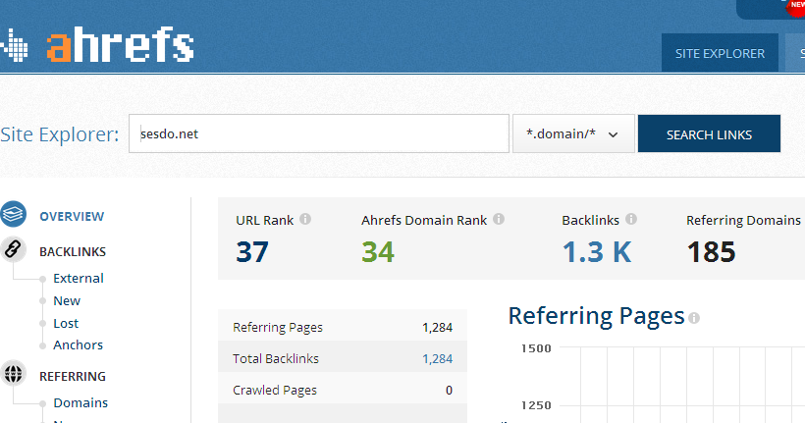Click the Site Explorer: label
Viewport: 805px width, 423px height.
(60, 134)
